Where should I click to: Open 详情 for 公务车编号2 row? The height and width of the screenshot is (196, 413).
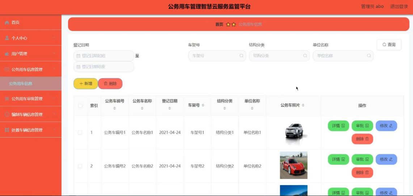point(338,159)
